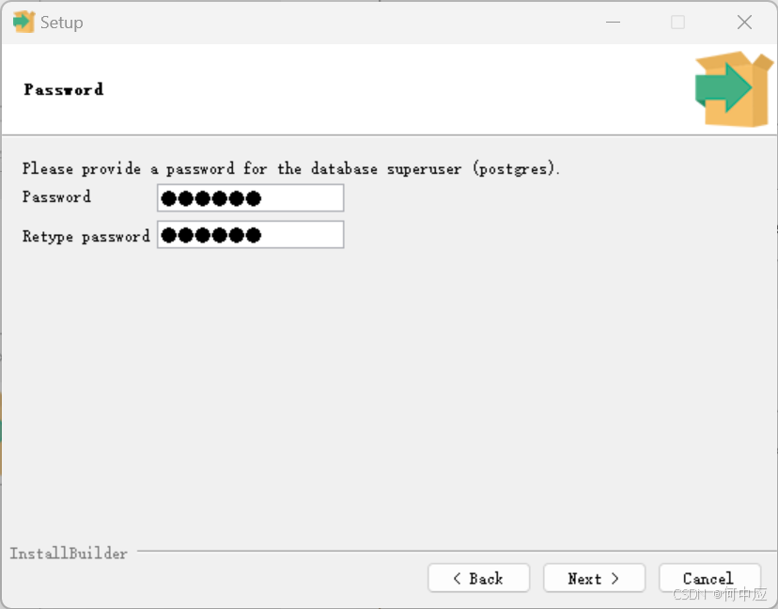Cancel the setup wizard
Image resolution: width=778 pixels, height=609 pixels.
click(x=709, y=578)
